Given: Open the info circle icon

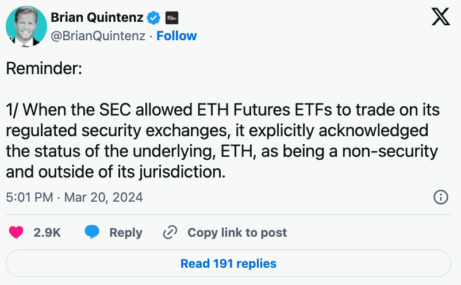Looking at the screenshot, I should coord(440,197).
